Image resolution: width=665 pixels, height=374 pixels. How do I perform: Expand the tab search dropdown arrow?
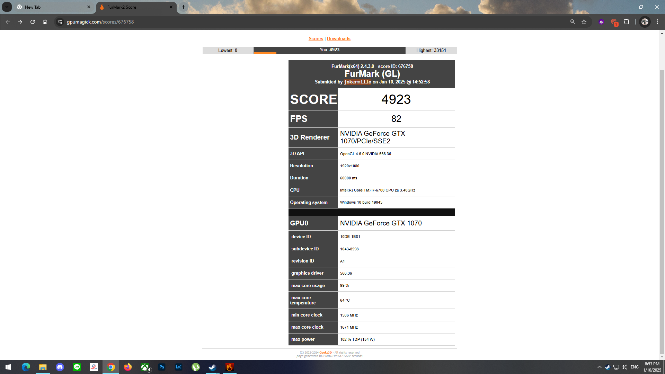[x=7, y=7]
